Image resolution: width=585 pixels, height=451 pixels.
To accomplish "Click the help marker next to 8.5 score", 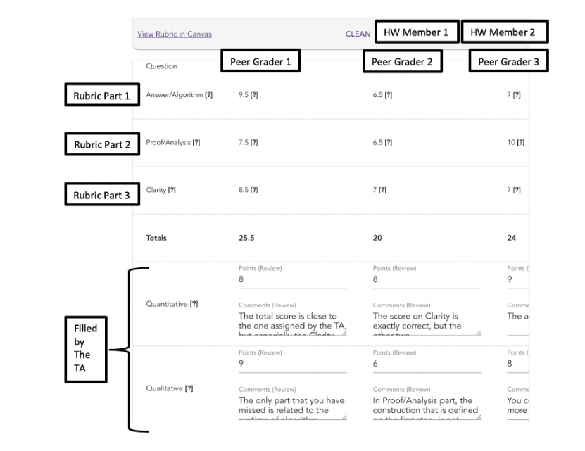I will pos(254,190).
